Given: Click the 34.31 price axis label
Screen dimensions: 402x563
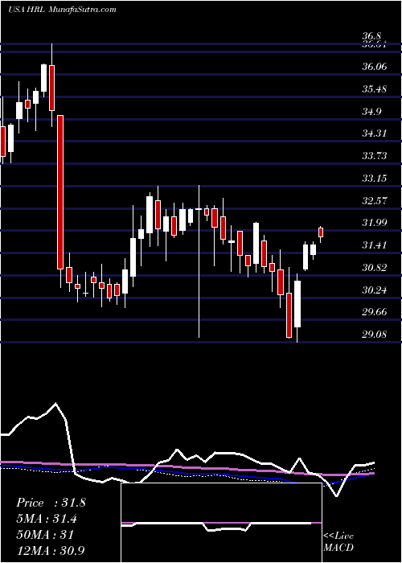Looking at the screenshot, I should pyautogui.click(x=375, y=134).
